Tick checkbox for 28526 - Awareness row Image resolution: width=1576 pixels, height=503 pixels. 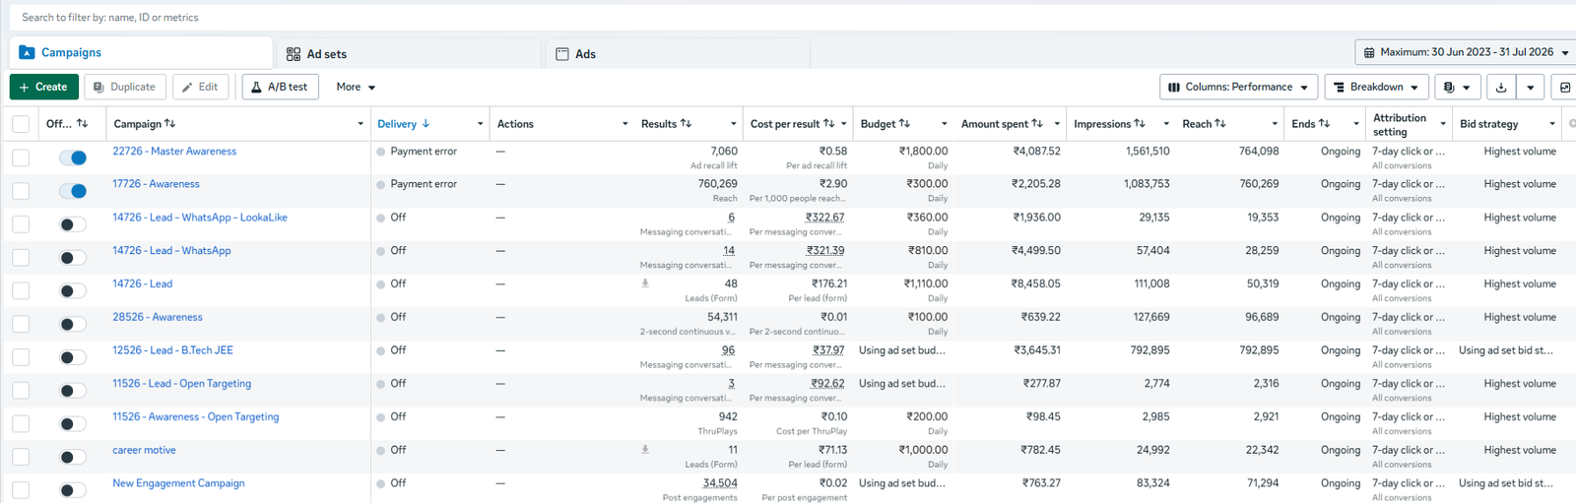pyautogui.click(x=21, y=324)
